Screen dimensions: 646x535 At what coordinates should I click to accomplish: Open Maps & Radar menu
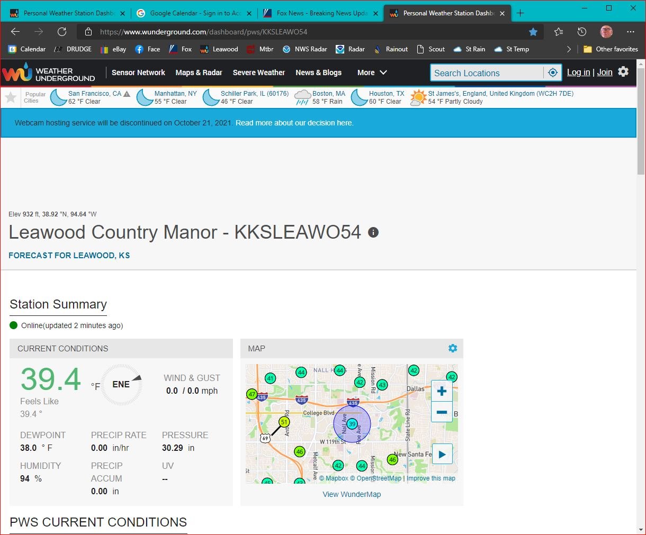coord(199,72)
